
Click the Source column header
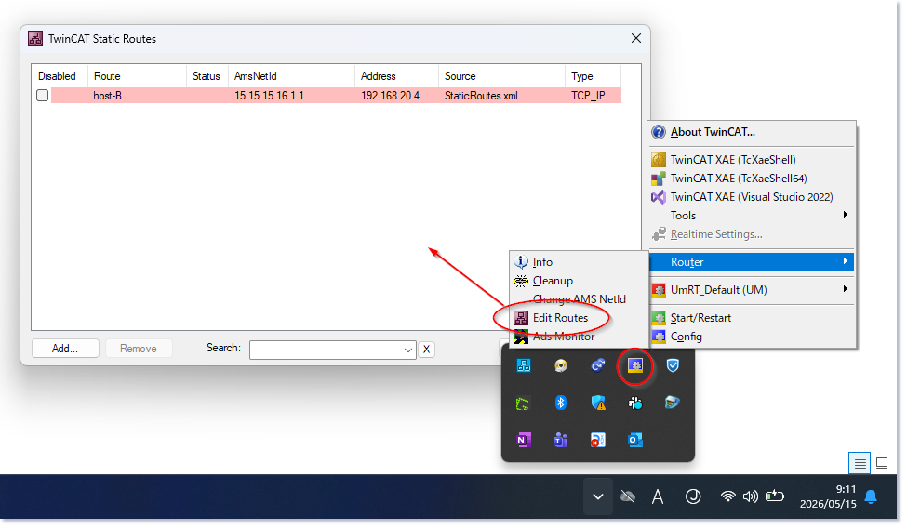pos(501,75)
